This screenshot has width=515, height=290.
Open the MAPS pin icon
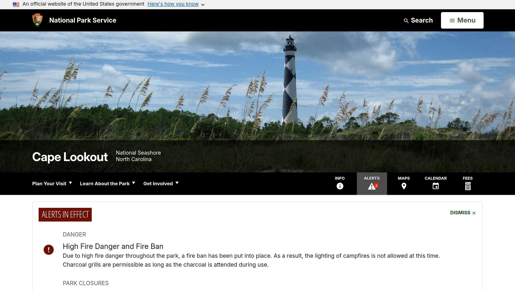click(404, 186)
